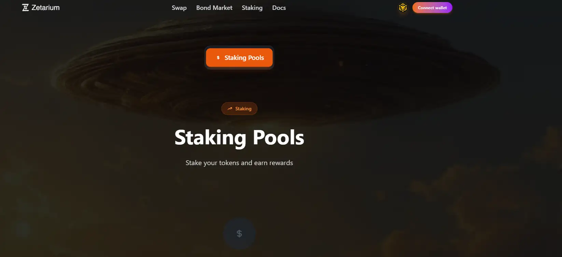Click the word Staking in large heading
The width and height of the screenshot is (562, 257).
[210, 138]
